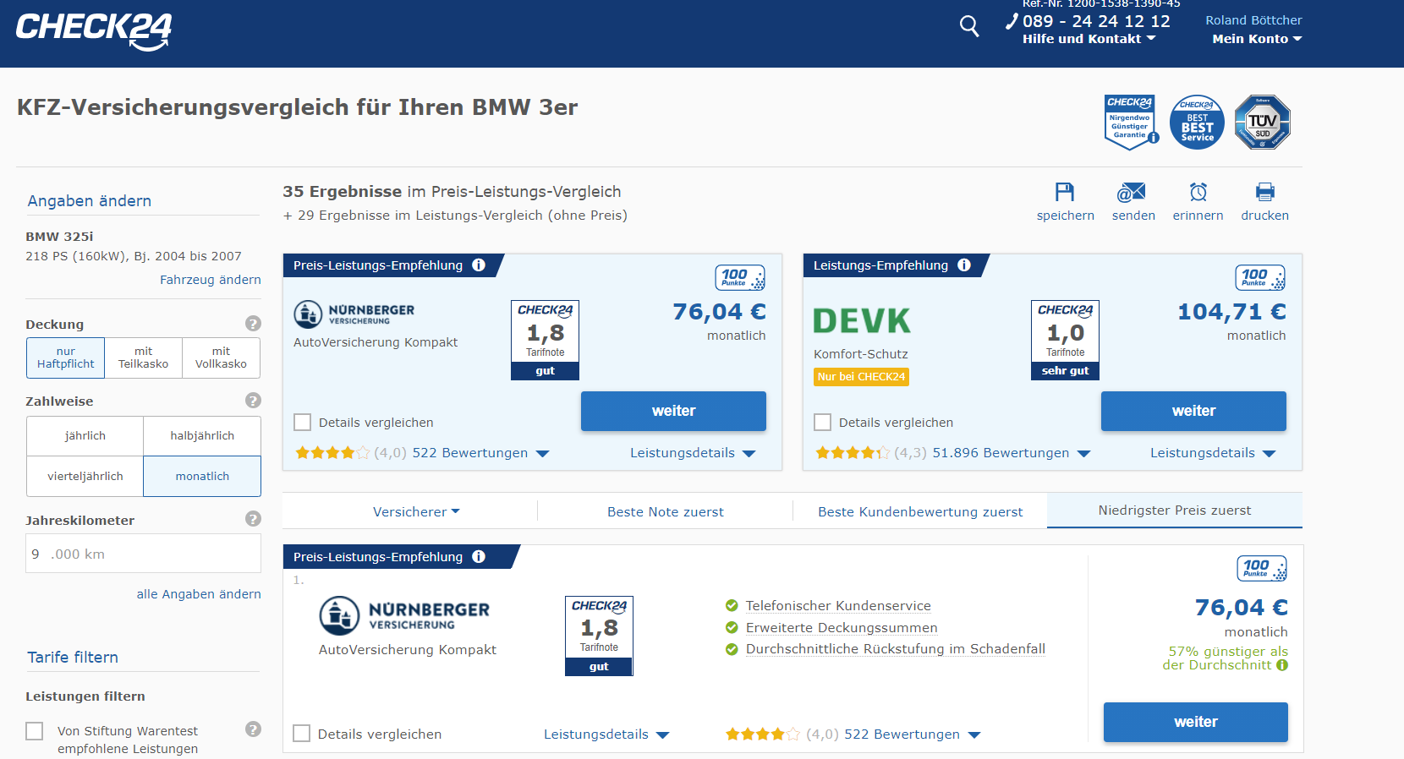Viewport: 1404px width, 759px height.
Task: Click the 29 Ergebnisse im Leistungs-Vergleich link
Action: click(455, 216)
